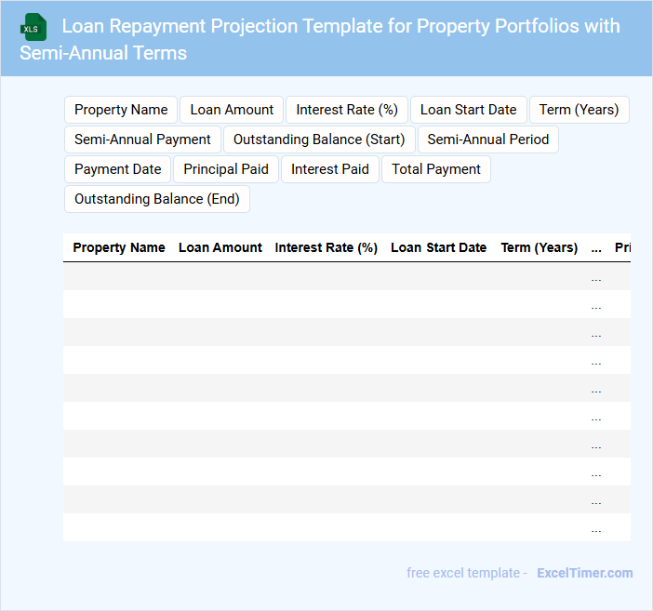This screenshot has width=653, height=611.
Task: Click the Interest Paid tag
Action: click(329, 169)
